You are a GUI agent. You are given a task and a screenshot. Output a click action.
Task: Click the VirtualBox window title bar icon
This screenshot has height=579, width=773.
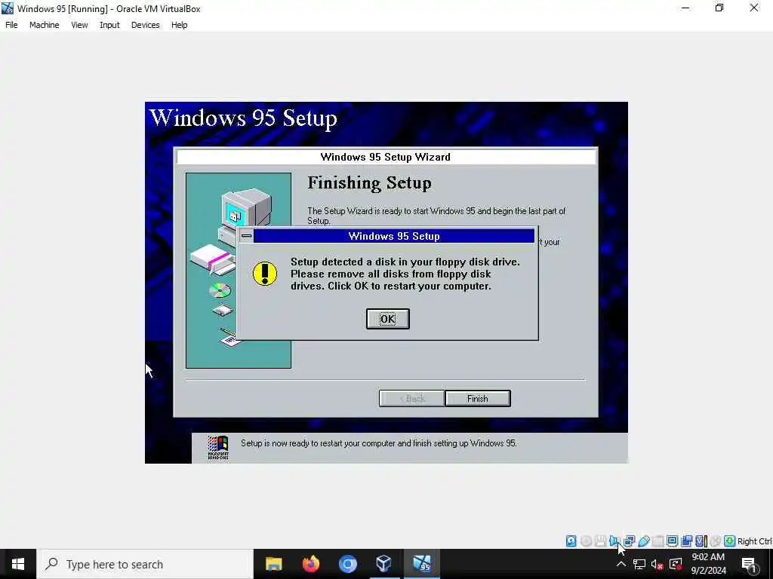pyautogui.click(x=8, y=8)
